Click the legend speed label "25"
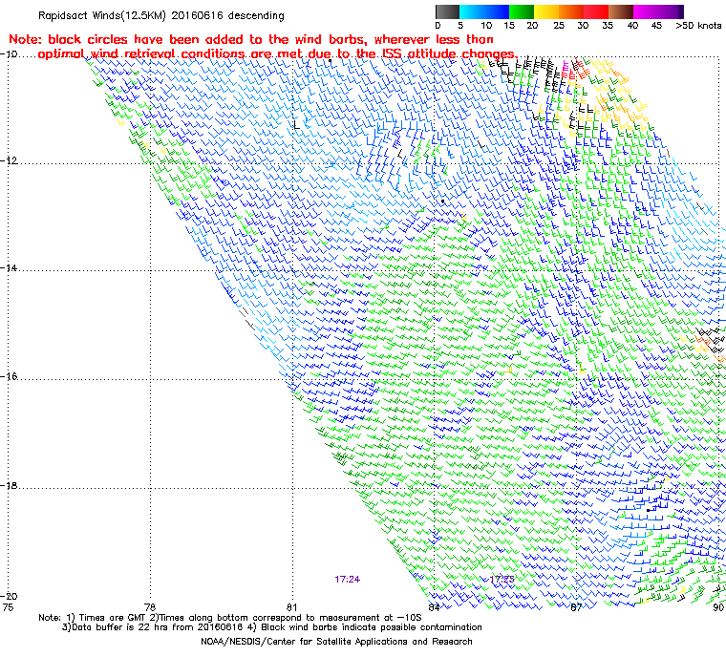Image resolution: width=726 pixels, height=657 pixels. [559, 26]
